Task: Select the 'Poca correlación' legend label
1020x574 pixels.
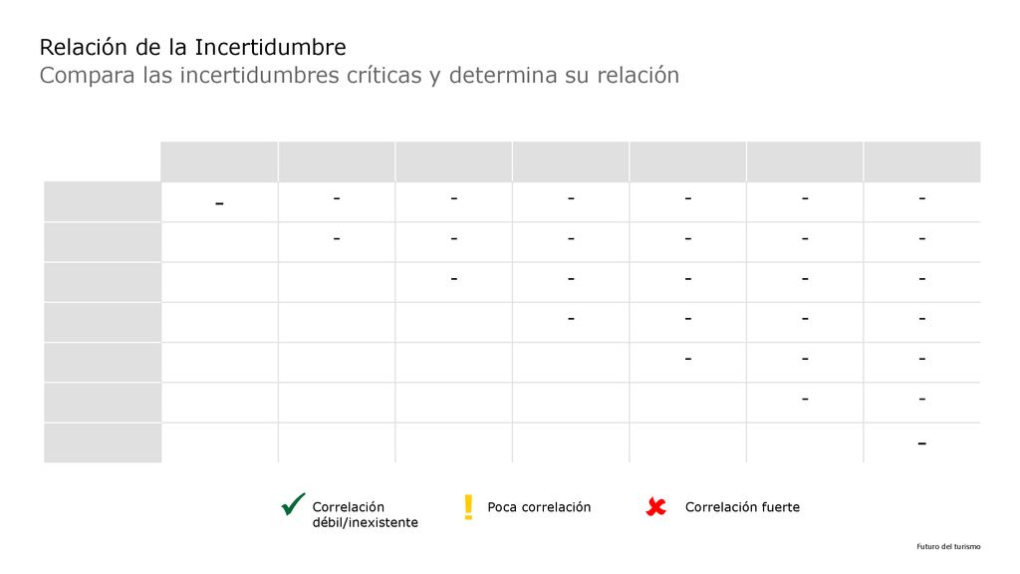Action: tap(539, 507)
